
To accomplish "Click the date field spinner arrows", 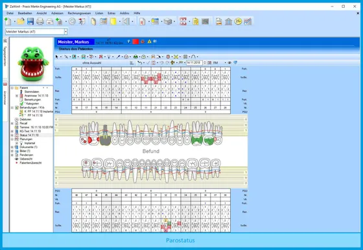I will (205, 62).
